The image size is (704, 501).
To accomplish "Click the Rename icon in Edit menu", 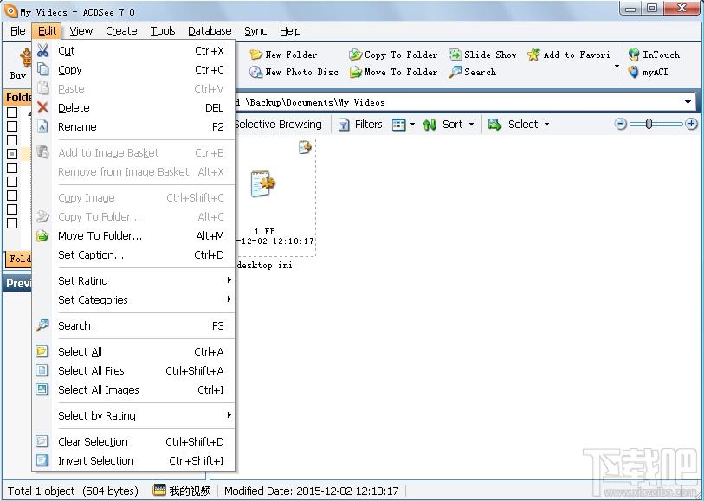I will click(x=42, y=127).
